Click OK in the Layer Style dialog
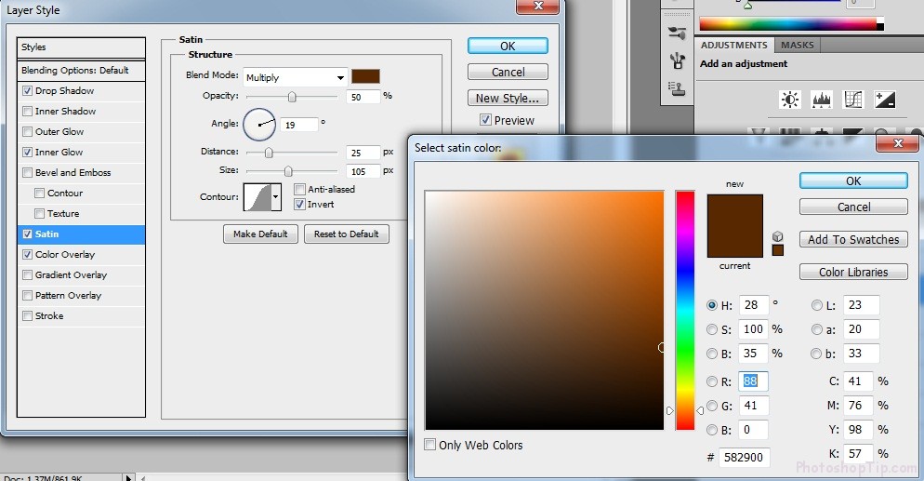Image resolution: width=924 pixels, height=481 pixels. pos(508,46)
